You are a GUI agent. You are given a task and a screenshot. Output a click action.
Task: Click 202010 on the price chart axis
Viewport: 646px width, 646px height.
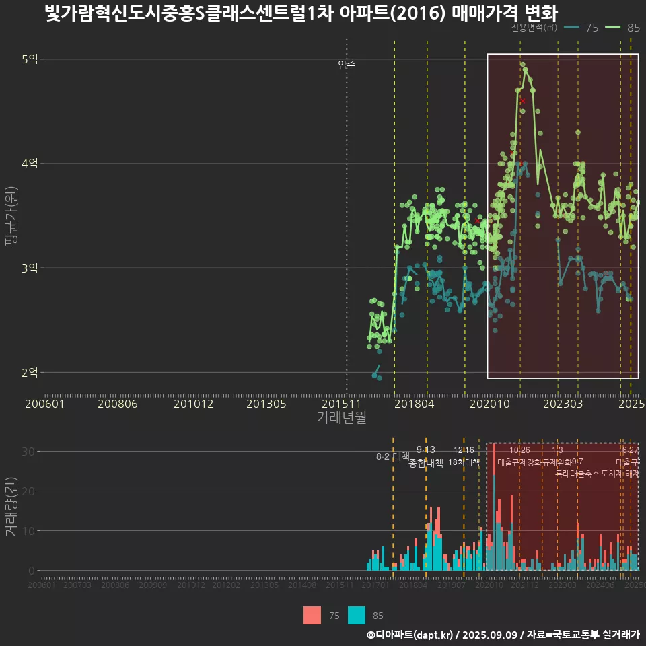(490, 404)
